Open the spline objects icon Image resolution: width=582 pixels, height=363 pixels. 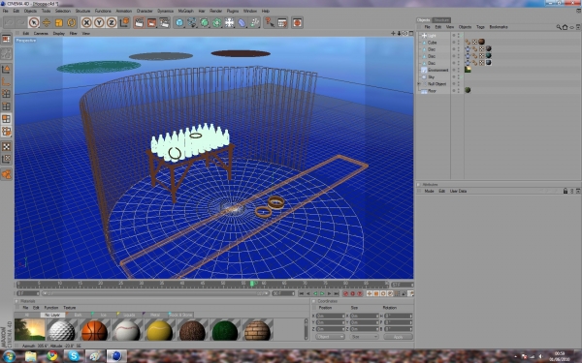192,22
